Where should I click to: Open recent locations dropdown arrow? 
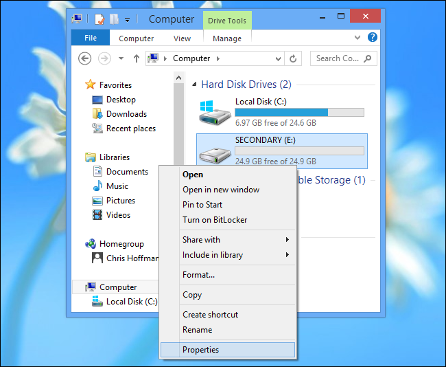click(x=121, y=58)
